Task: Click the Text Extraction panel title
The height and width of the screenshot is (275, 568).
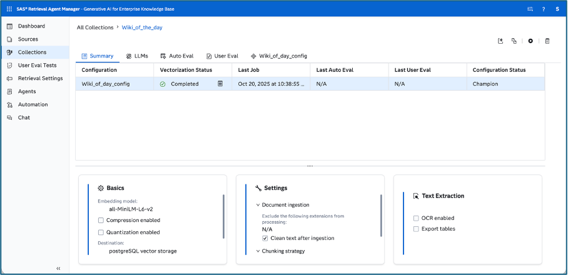Action: click(443, 196)
